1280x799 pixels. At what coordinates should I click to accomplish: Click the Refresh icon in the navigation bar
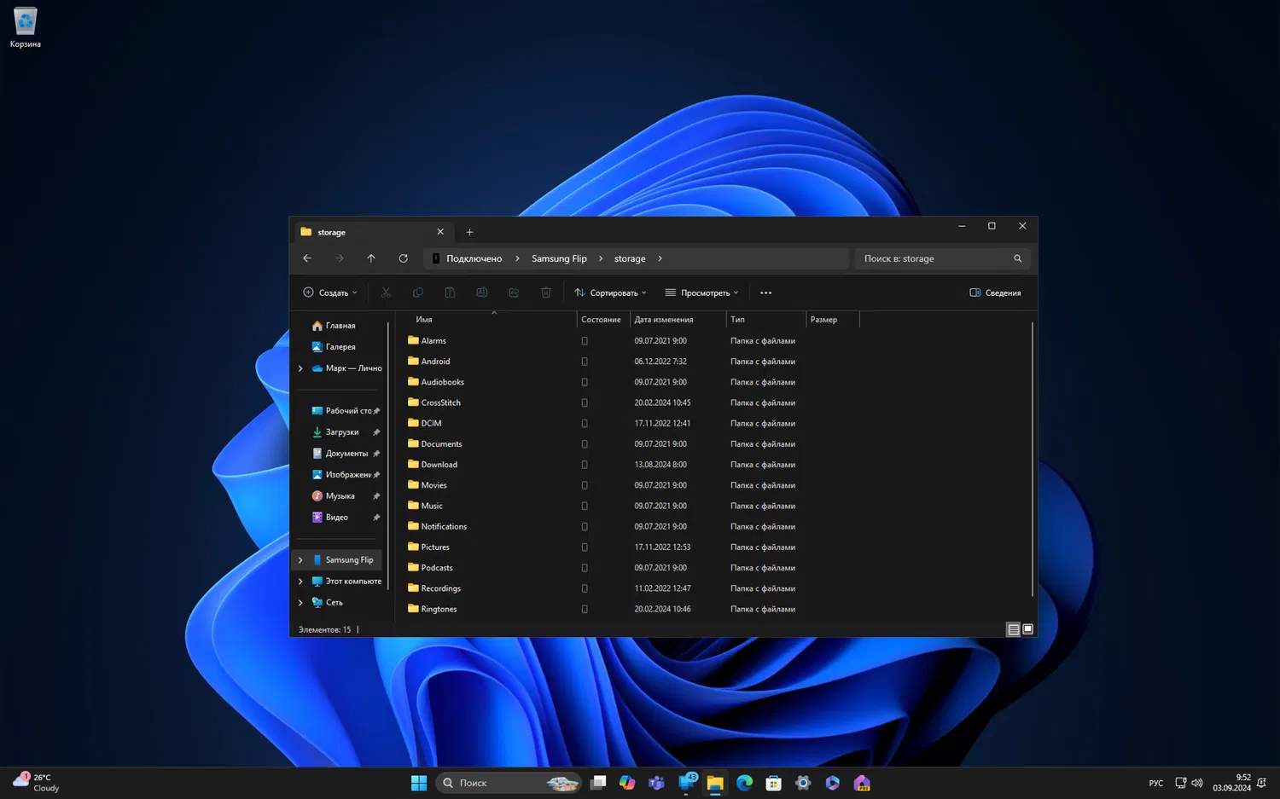pos(403,258)
